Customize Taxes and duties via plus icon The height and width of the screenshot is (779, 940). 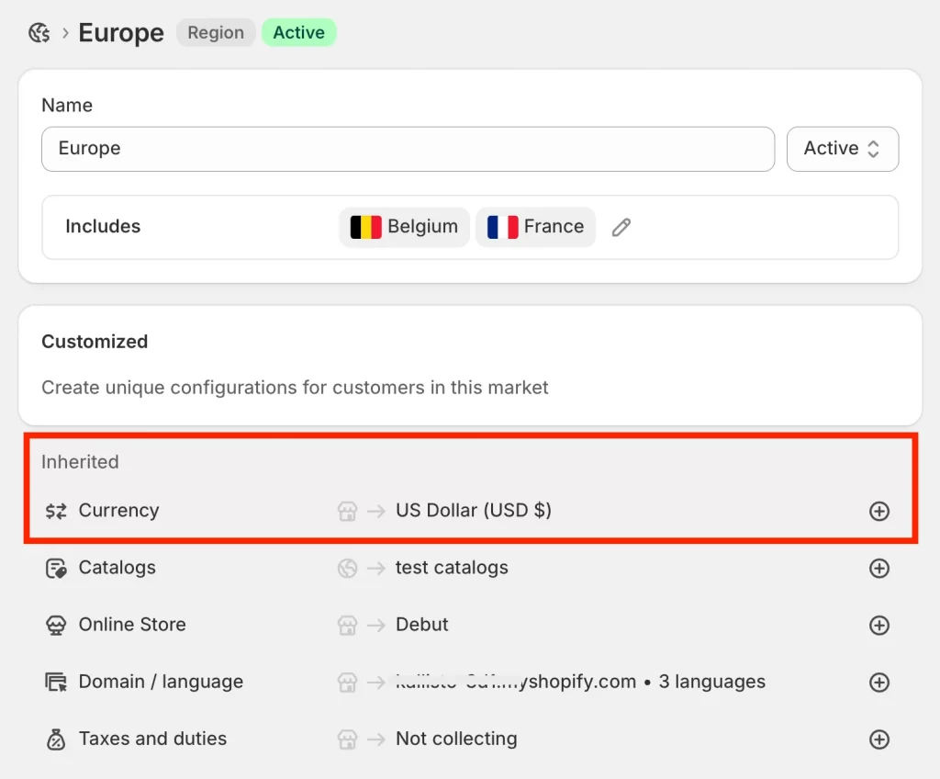click(x=878, y=739)
